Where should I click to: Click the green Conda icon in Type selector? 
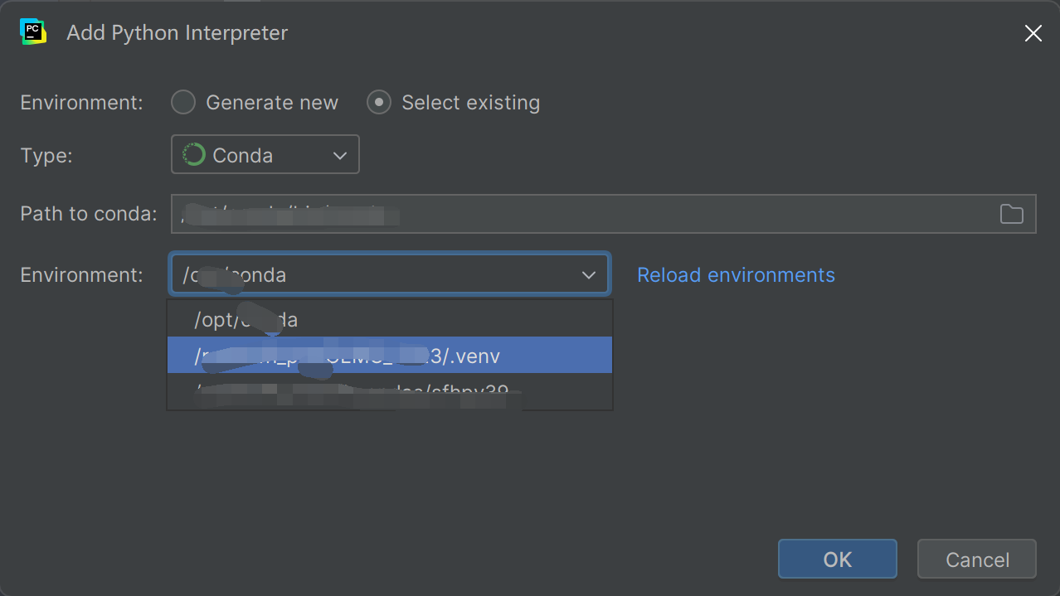click(x=193, y=155)
